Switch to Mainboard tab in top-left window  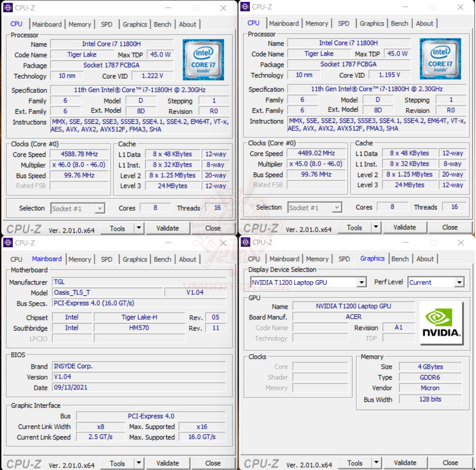[x=47, y=24]
